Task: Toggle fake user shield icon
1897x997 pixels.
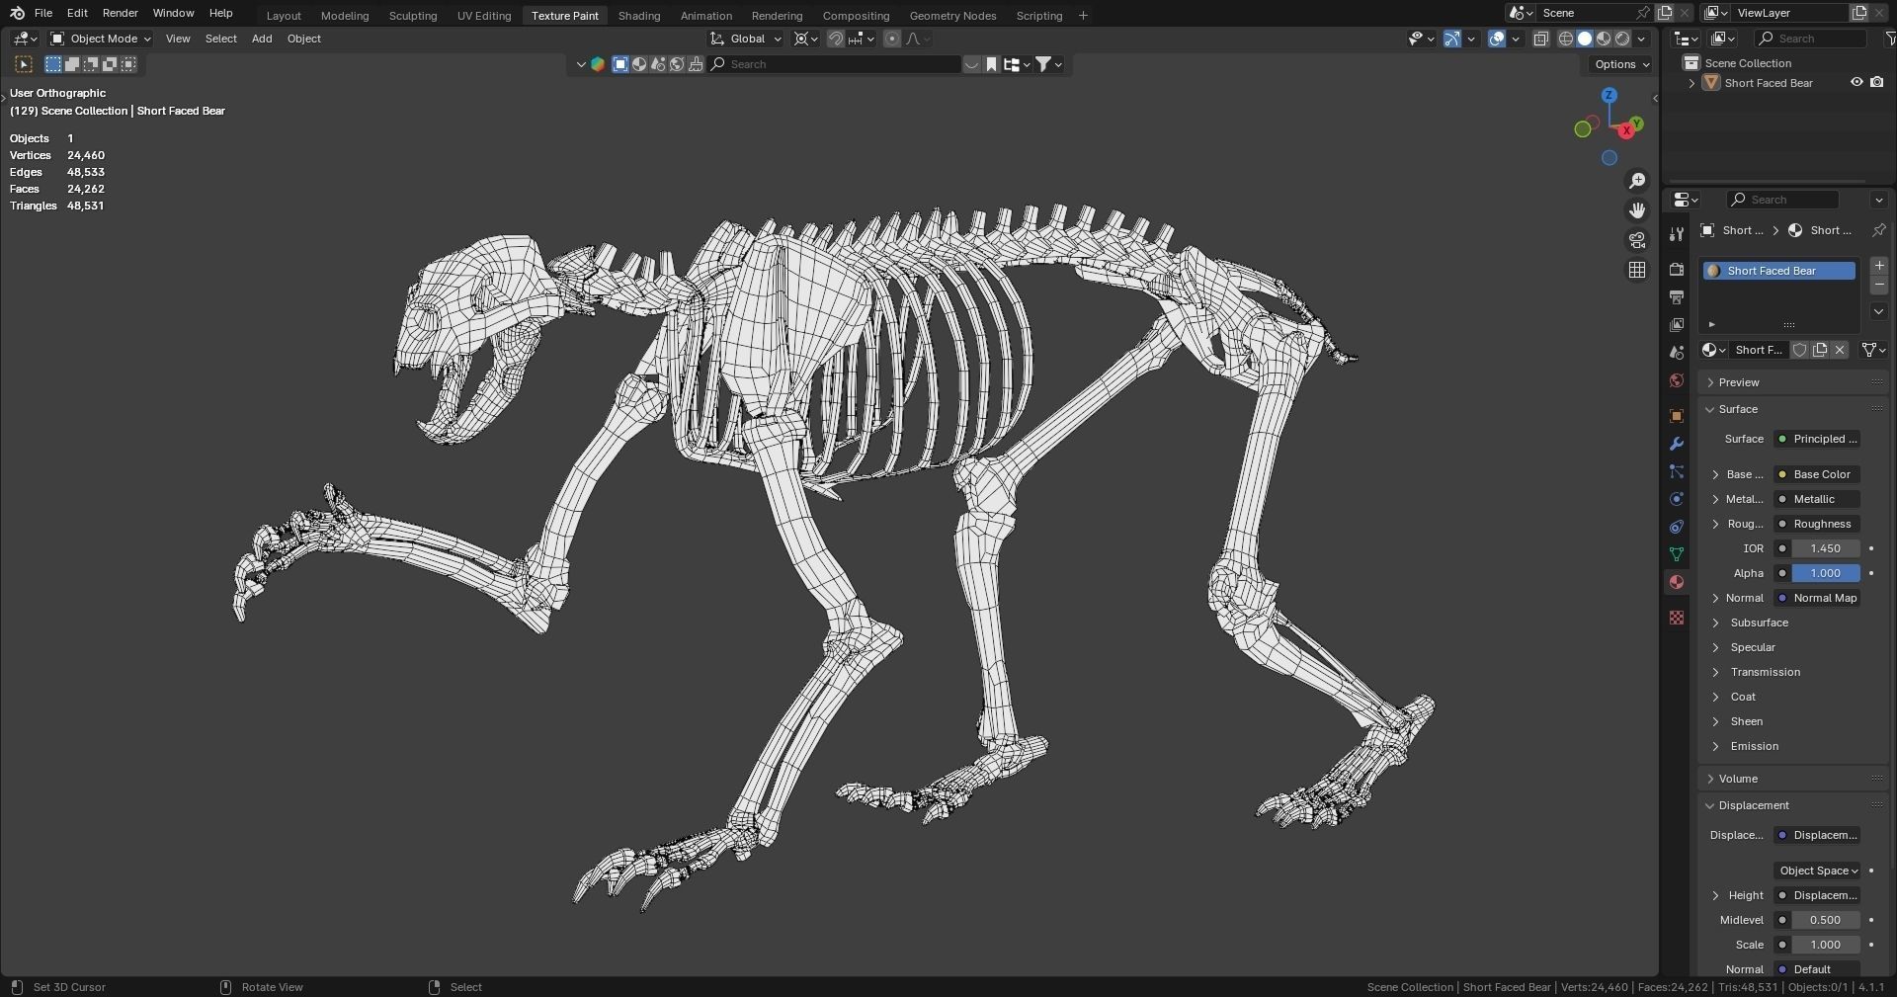Action: 1800,350
